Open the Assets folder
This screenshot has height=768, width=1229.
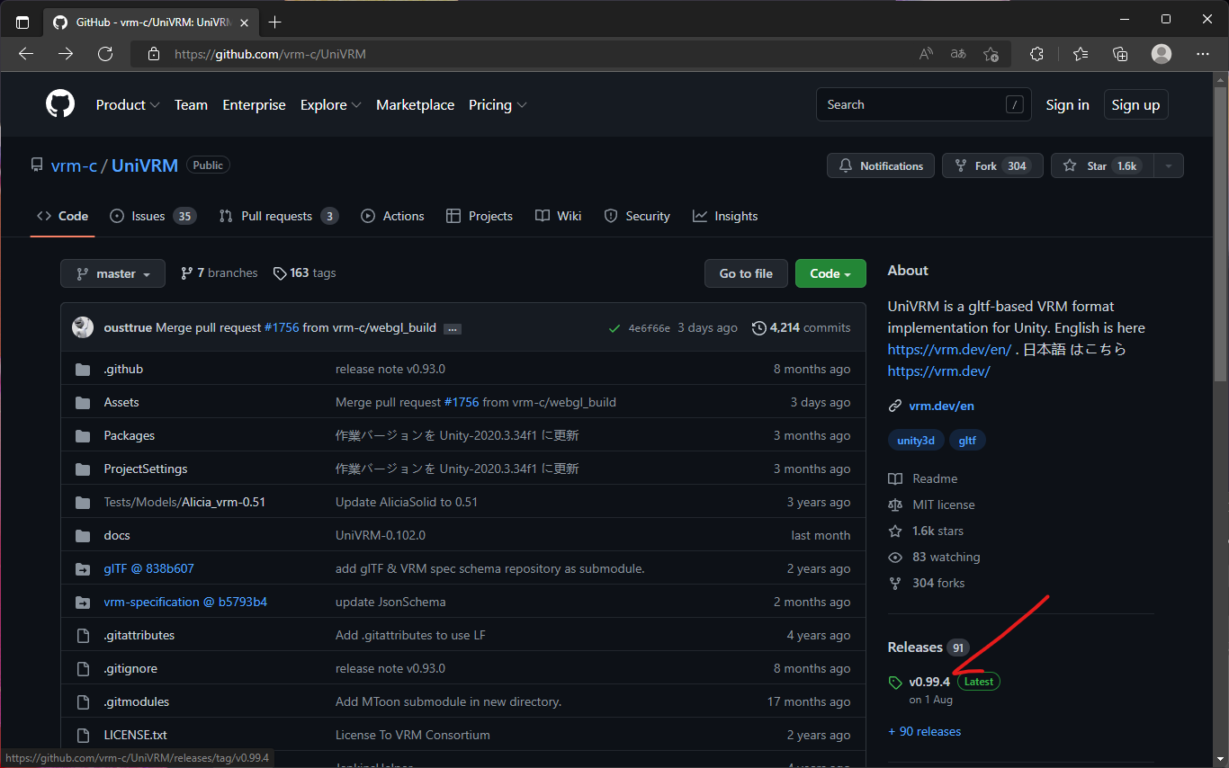[121, 402]
